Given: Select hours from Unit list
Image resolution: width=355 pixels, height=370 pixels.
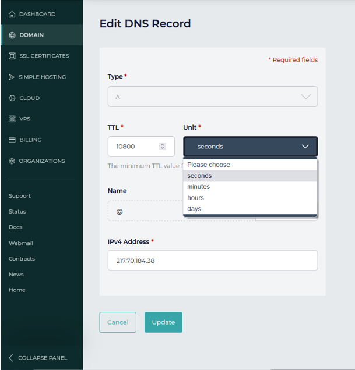Looking at the screenshot, I should (x=195, y=198).
